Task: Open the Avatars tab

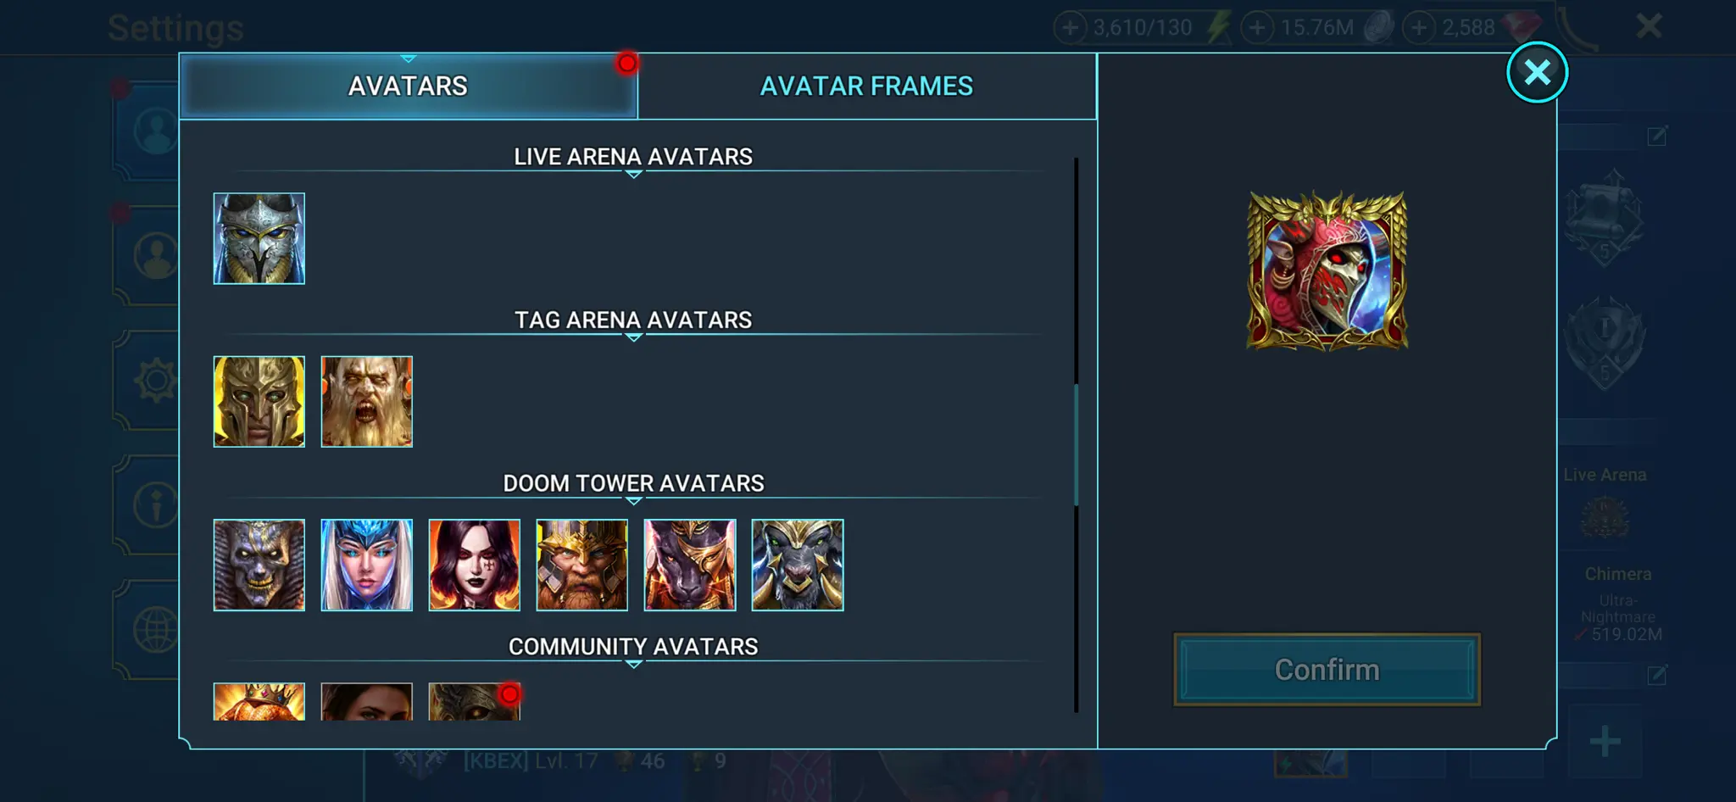Action: [x=408, y=86]
